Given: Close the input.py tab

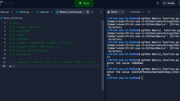Looking at the screenshot, I should [x=32, y=12].
